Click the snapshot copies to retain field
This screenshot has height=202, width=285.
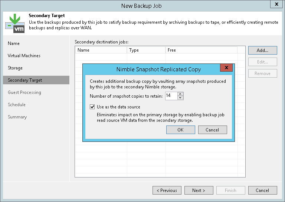(x=171, y=96)
